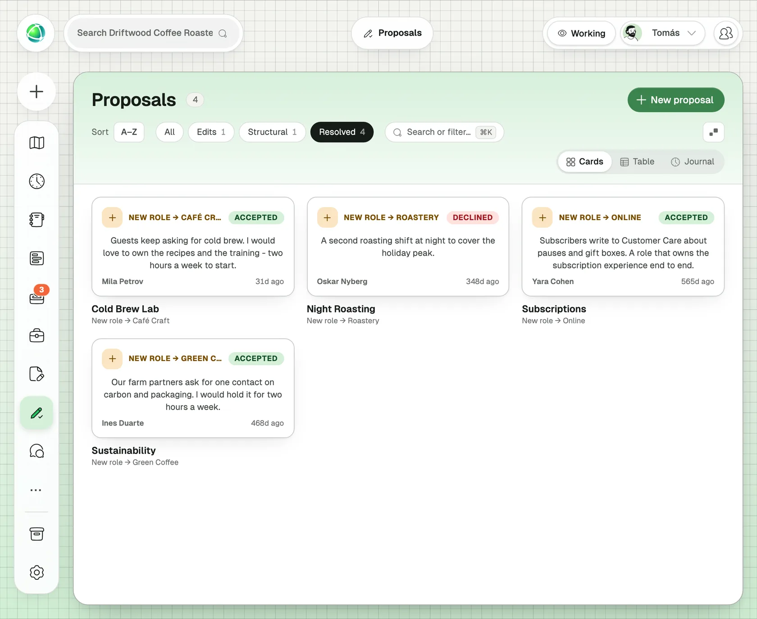Select the All filter tab
Image resolution: width=757 pixels, height=619 pixels.
pos(169,132)
